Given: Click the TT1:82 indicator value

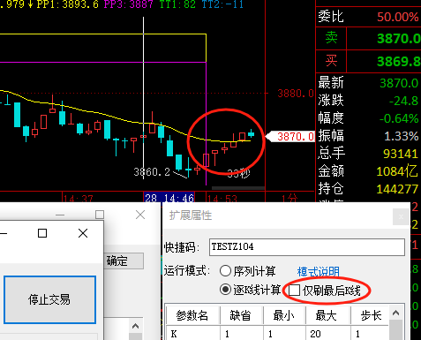Looking at the screenshot, I should [177, 4].
